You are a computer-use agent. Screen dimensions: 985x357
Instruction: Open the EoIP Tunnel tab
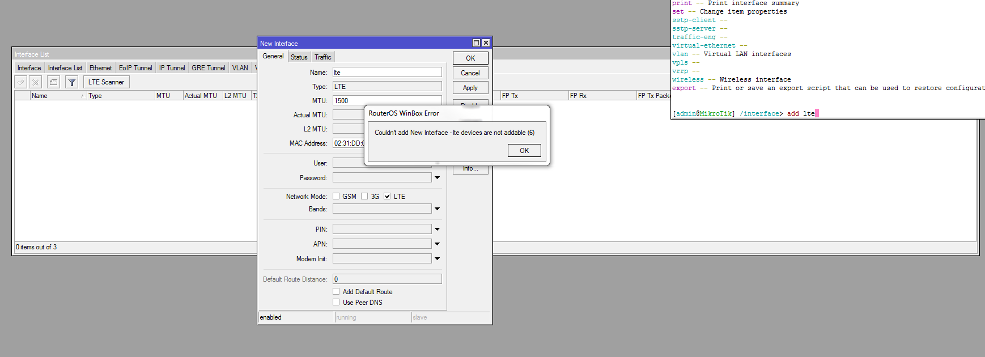pyautogui.click(x=135, y=68)
